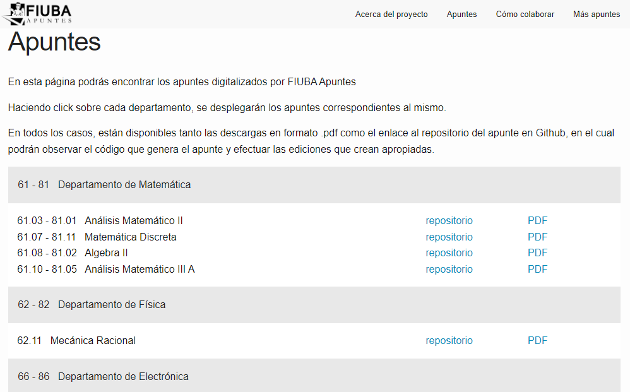Expand Departamento de Electrónica section

314,376
